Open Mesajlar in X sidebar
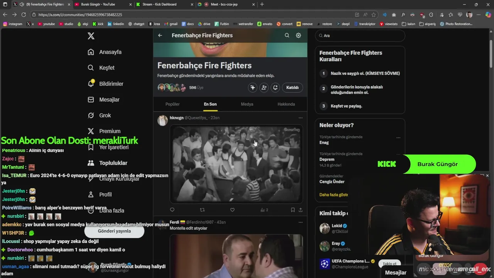 (103, 100)
